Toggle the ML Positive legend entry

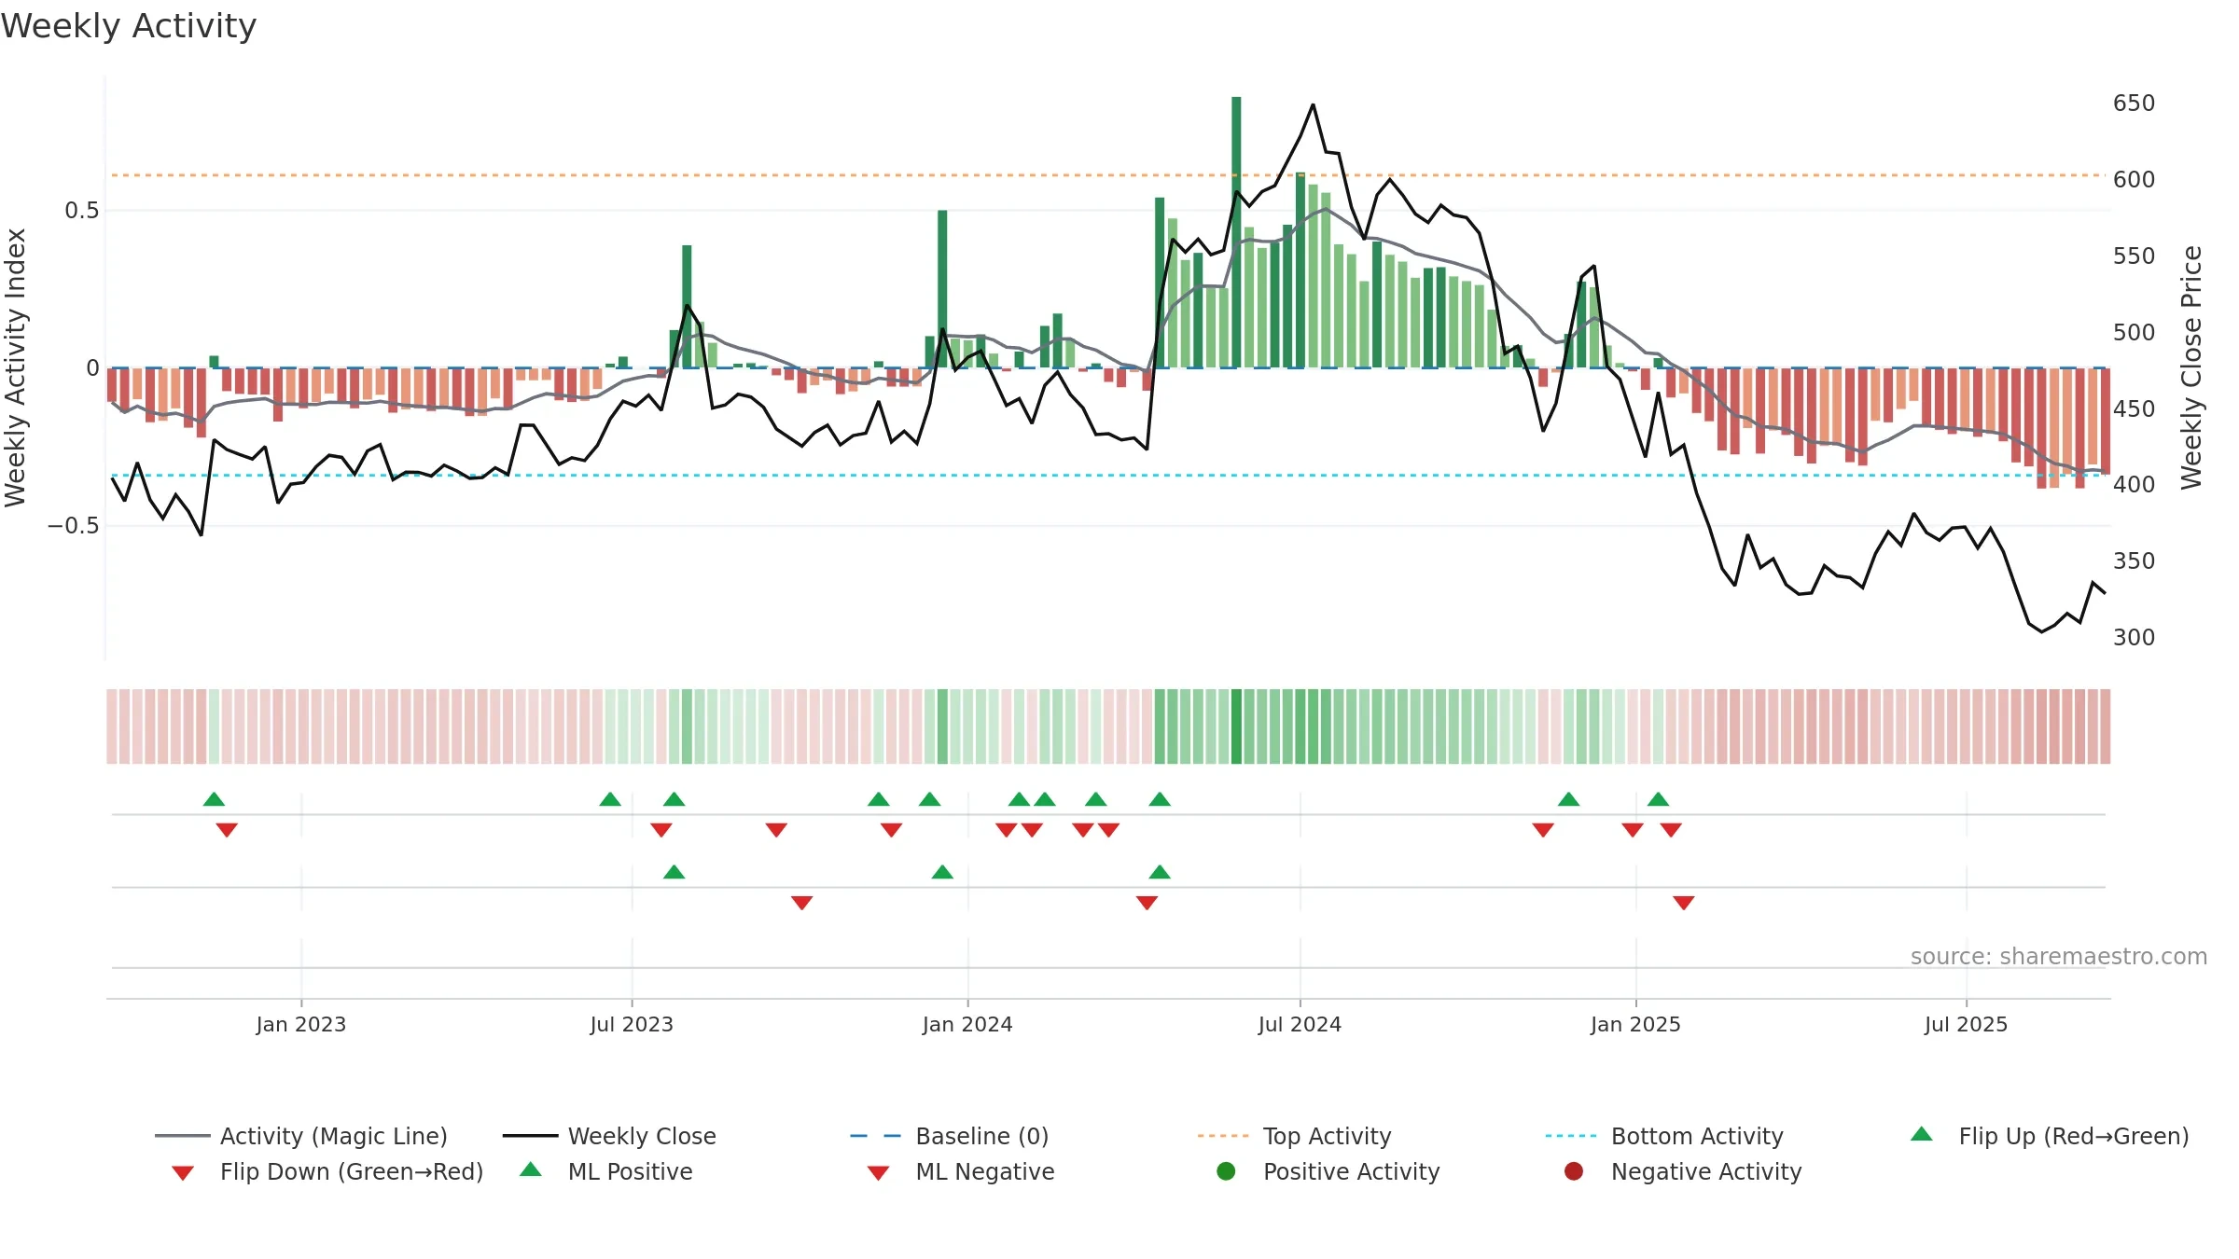coord(606,1171)
